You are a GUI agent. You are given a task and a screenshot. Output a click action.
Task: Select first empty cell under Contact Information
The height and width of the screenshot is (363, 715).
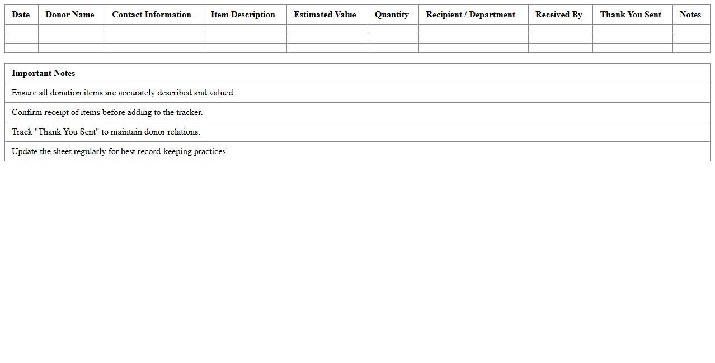[154, 29]
